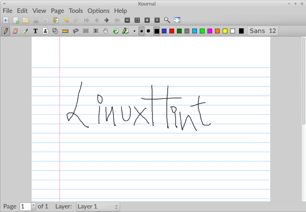This screenshot has width=306, height=212.
Task: Open the custom color chooser swatch
Action: pyautogui.click(x=241, y=31)
